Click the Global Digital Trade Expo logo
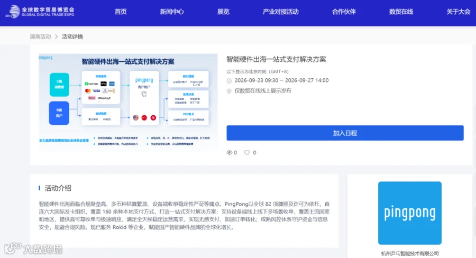The image size is (476, 258). [40, 12]
